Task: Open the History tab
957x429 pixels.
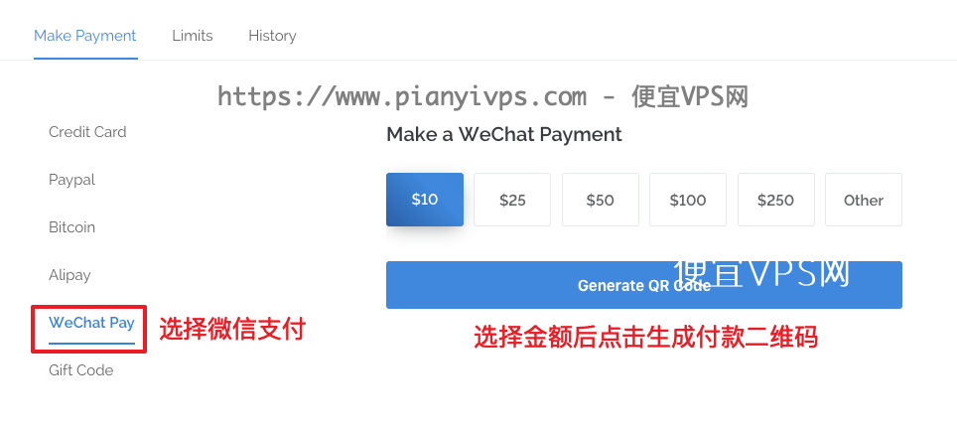Action: (x=272, y=36)
